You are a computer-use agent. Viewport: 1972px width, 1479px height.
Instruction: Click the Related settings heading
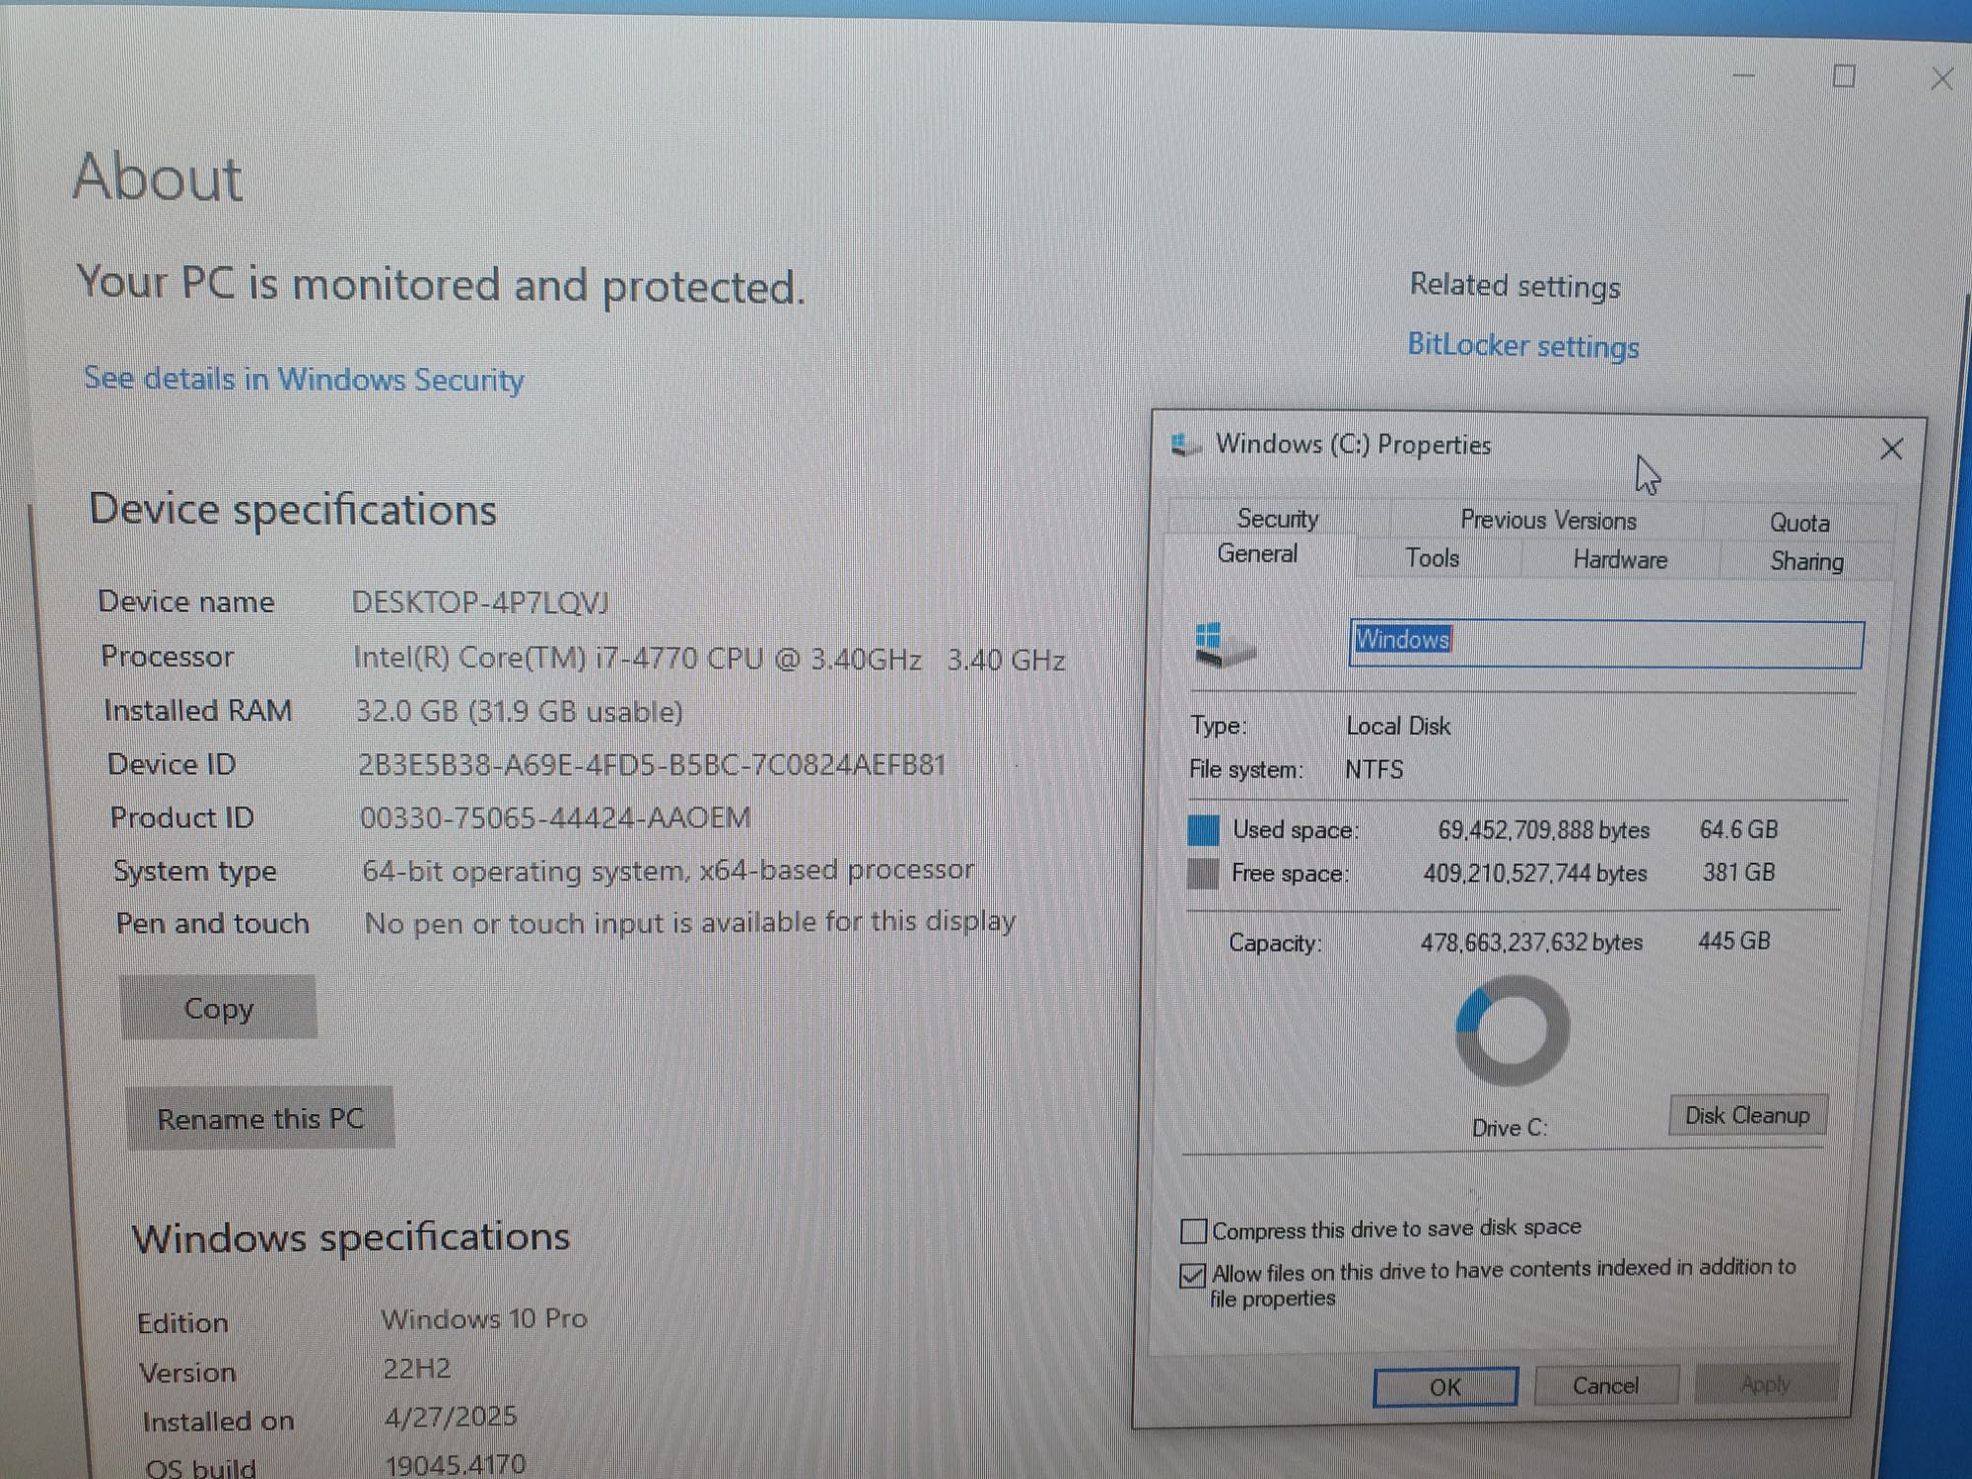[x=1514, y=286]
